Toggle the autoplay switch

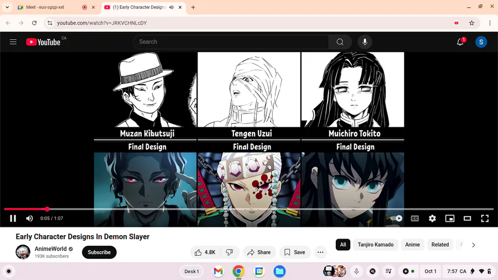pos(396,219)
